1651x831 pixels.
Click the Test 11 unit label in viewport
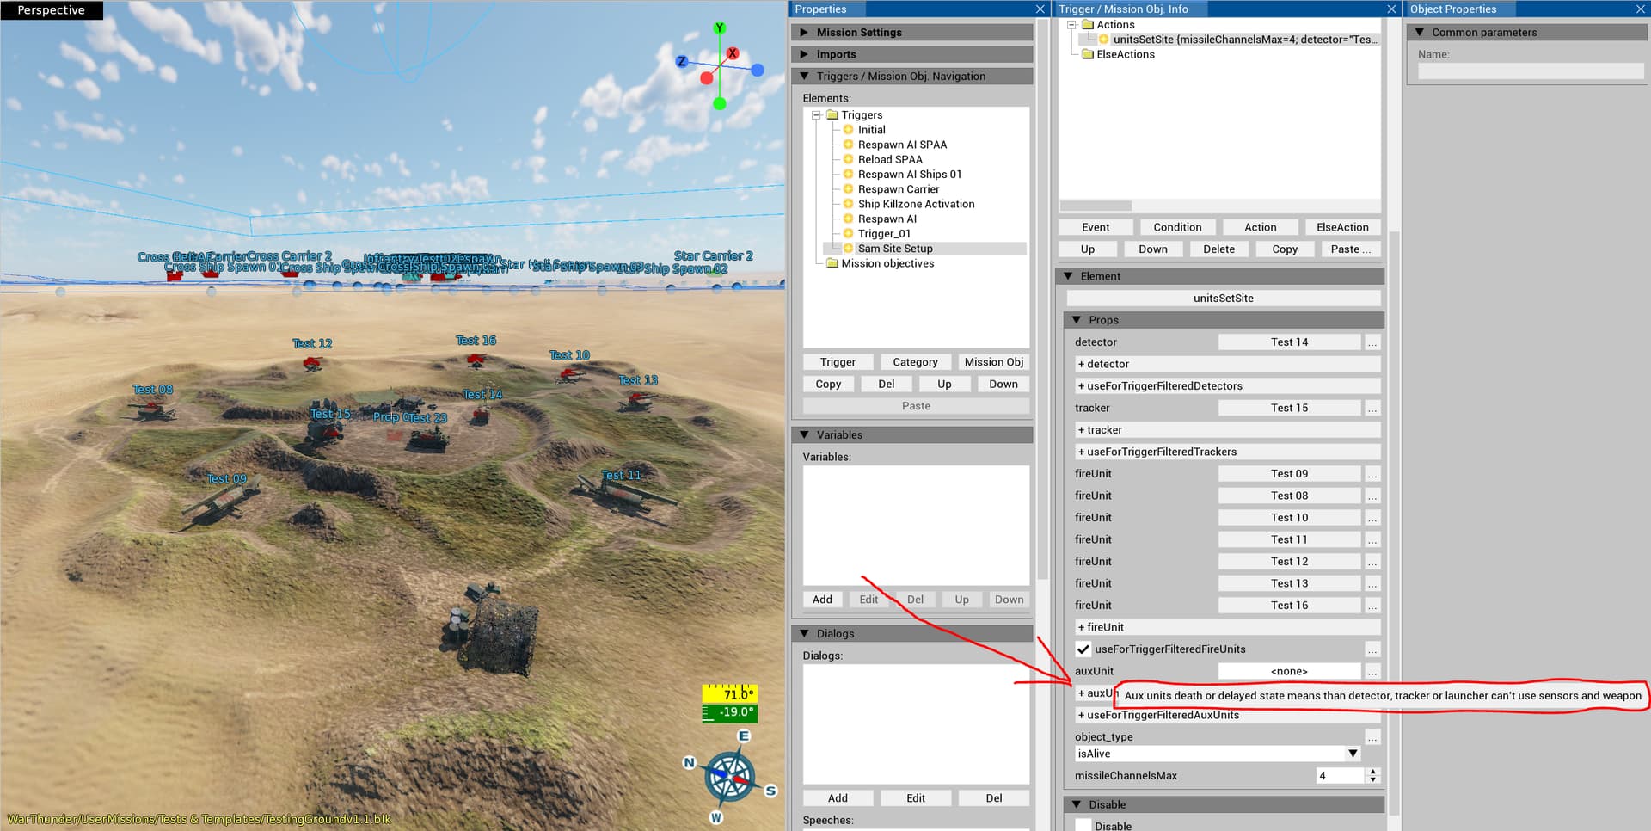coord(621,475)
